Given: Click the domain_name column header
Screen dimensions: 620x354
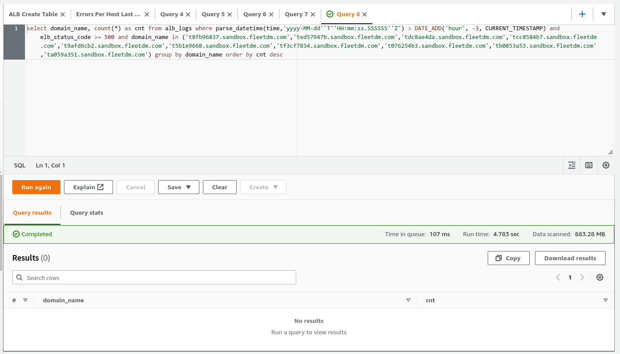Looking at the screenshot, I should [64, 300].
